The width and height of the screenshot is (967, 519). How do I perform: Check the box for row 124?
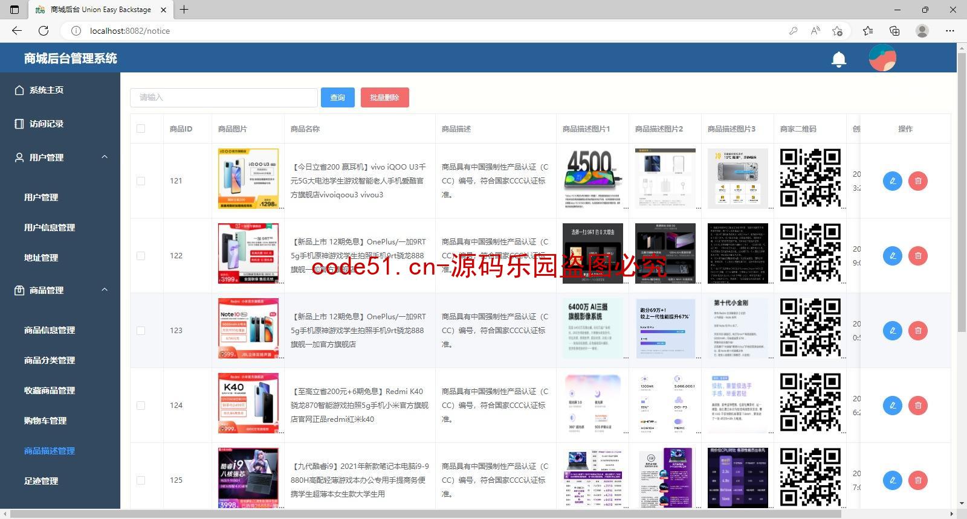point(141,406)
